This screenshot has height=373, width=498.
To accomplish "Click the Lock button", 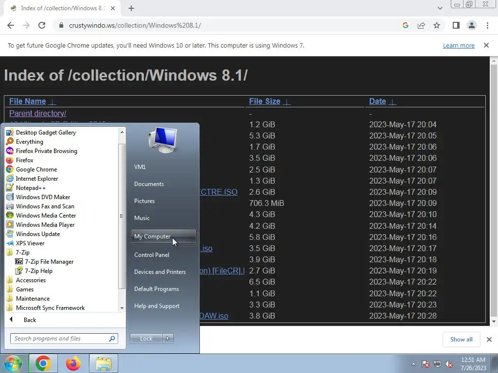I will [x=146, y=339].
